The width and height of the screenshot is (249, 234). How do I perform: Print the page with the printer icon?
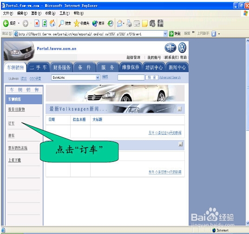pos(129,23)
